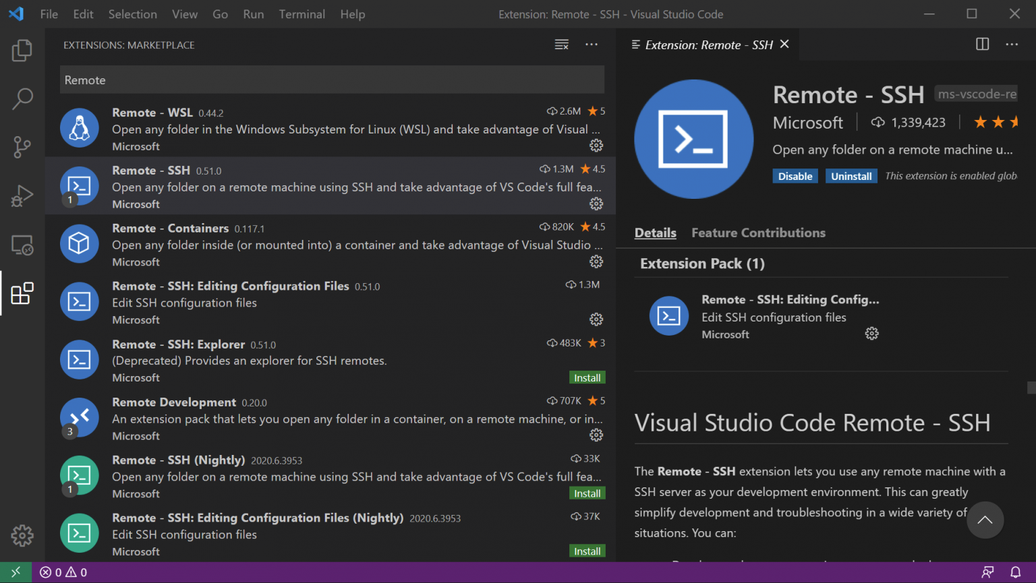The width and height of the screenshot is (1036, 583).
Task: Install Remote - SSH (Nightly) extension
Action: pyautogui.click(x=587, y=494)
